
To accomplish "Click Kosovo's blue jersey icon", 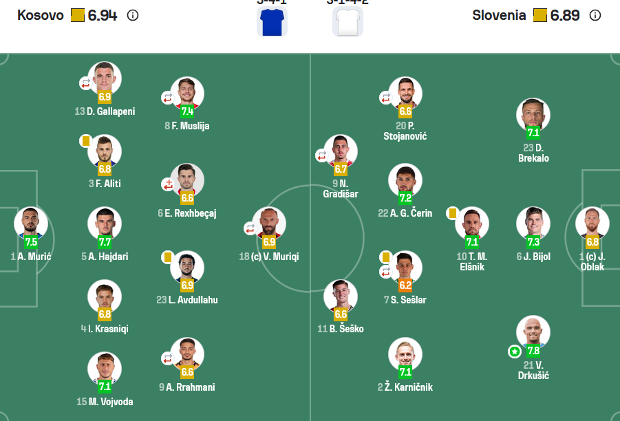I will 272,21.
